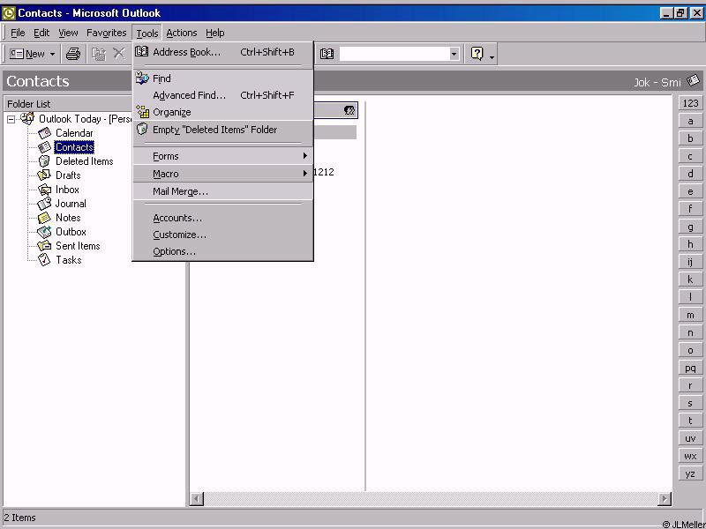The height and width of the screenshot is (529, 706).
Task: Expand the Forms submenu
Action: tap(223, 156)
